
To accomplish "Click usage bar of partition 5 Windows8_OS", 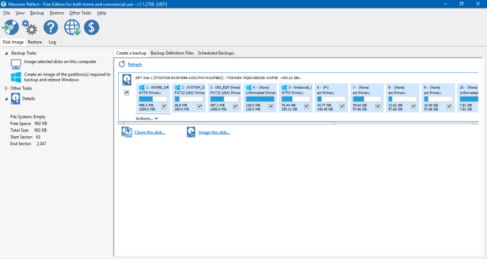I will tap(295, 99).
